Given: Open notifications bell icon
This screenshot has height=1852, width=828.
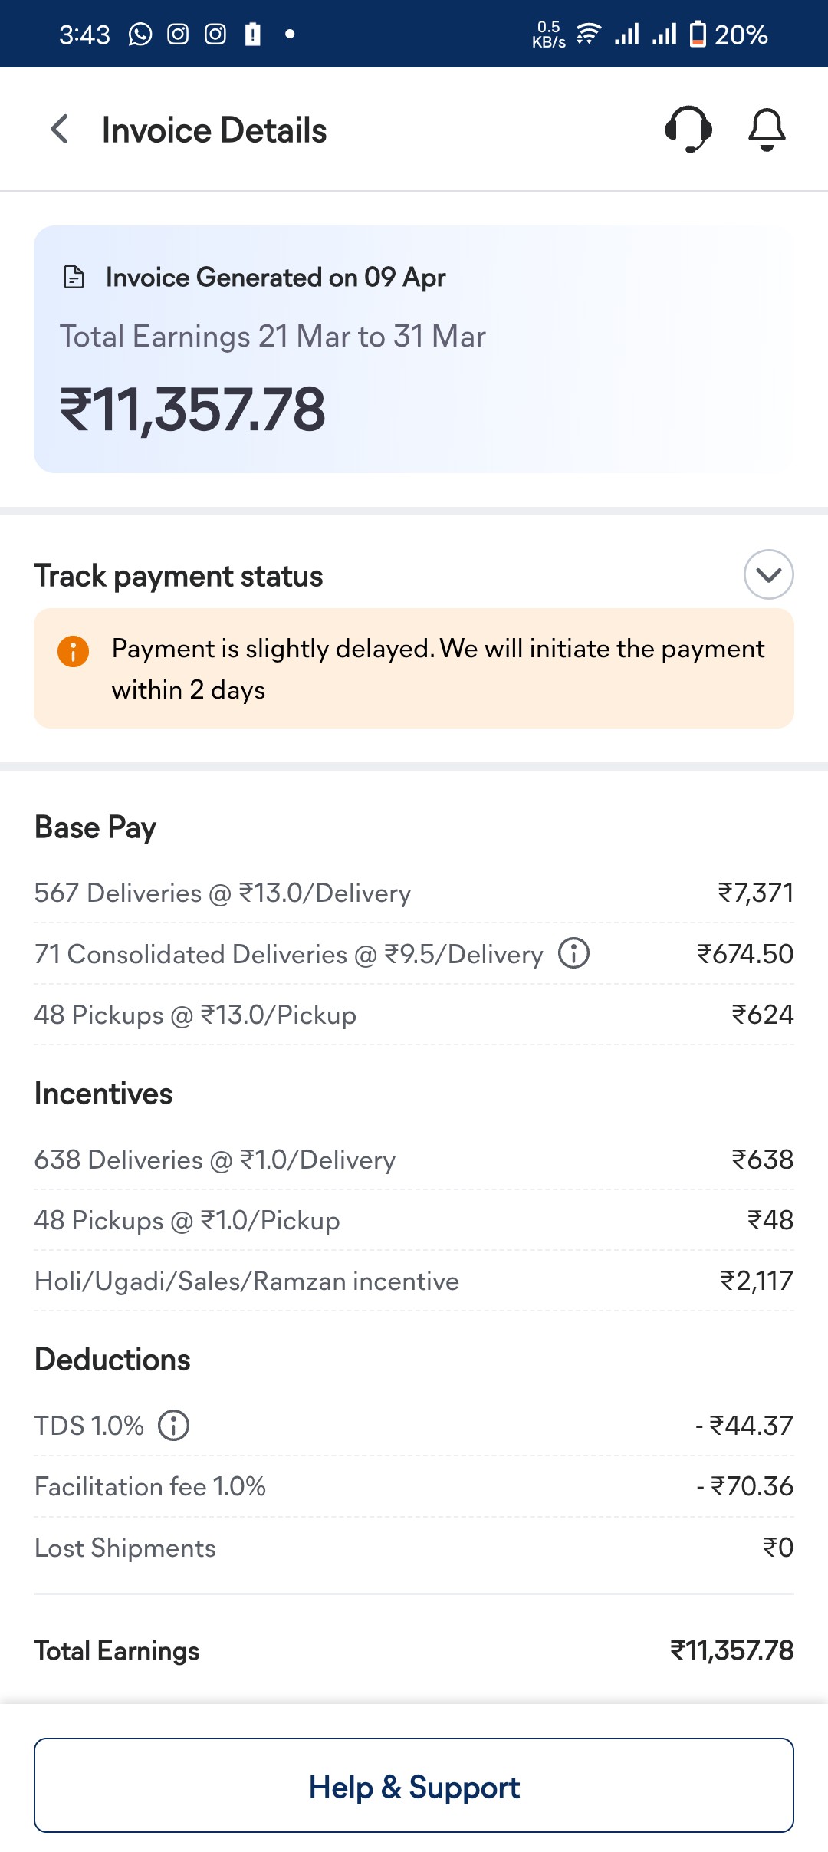Looking at the screenshot, I should tap(767, 129).
